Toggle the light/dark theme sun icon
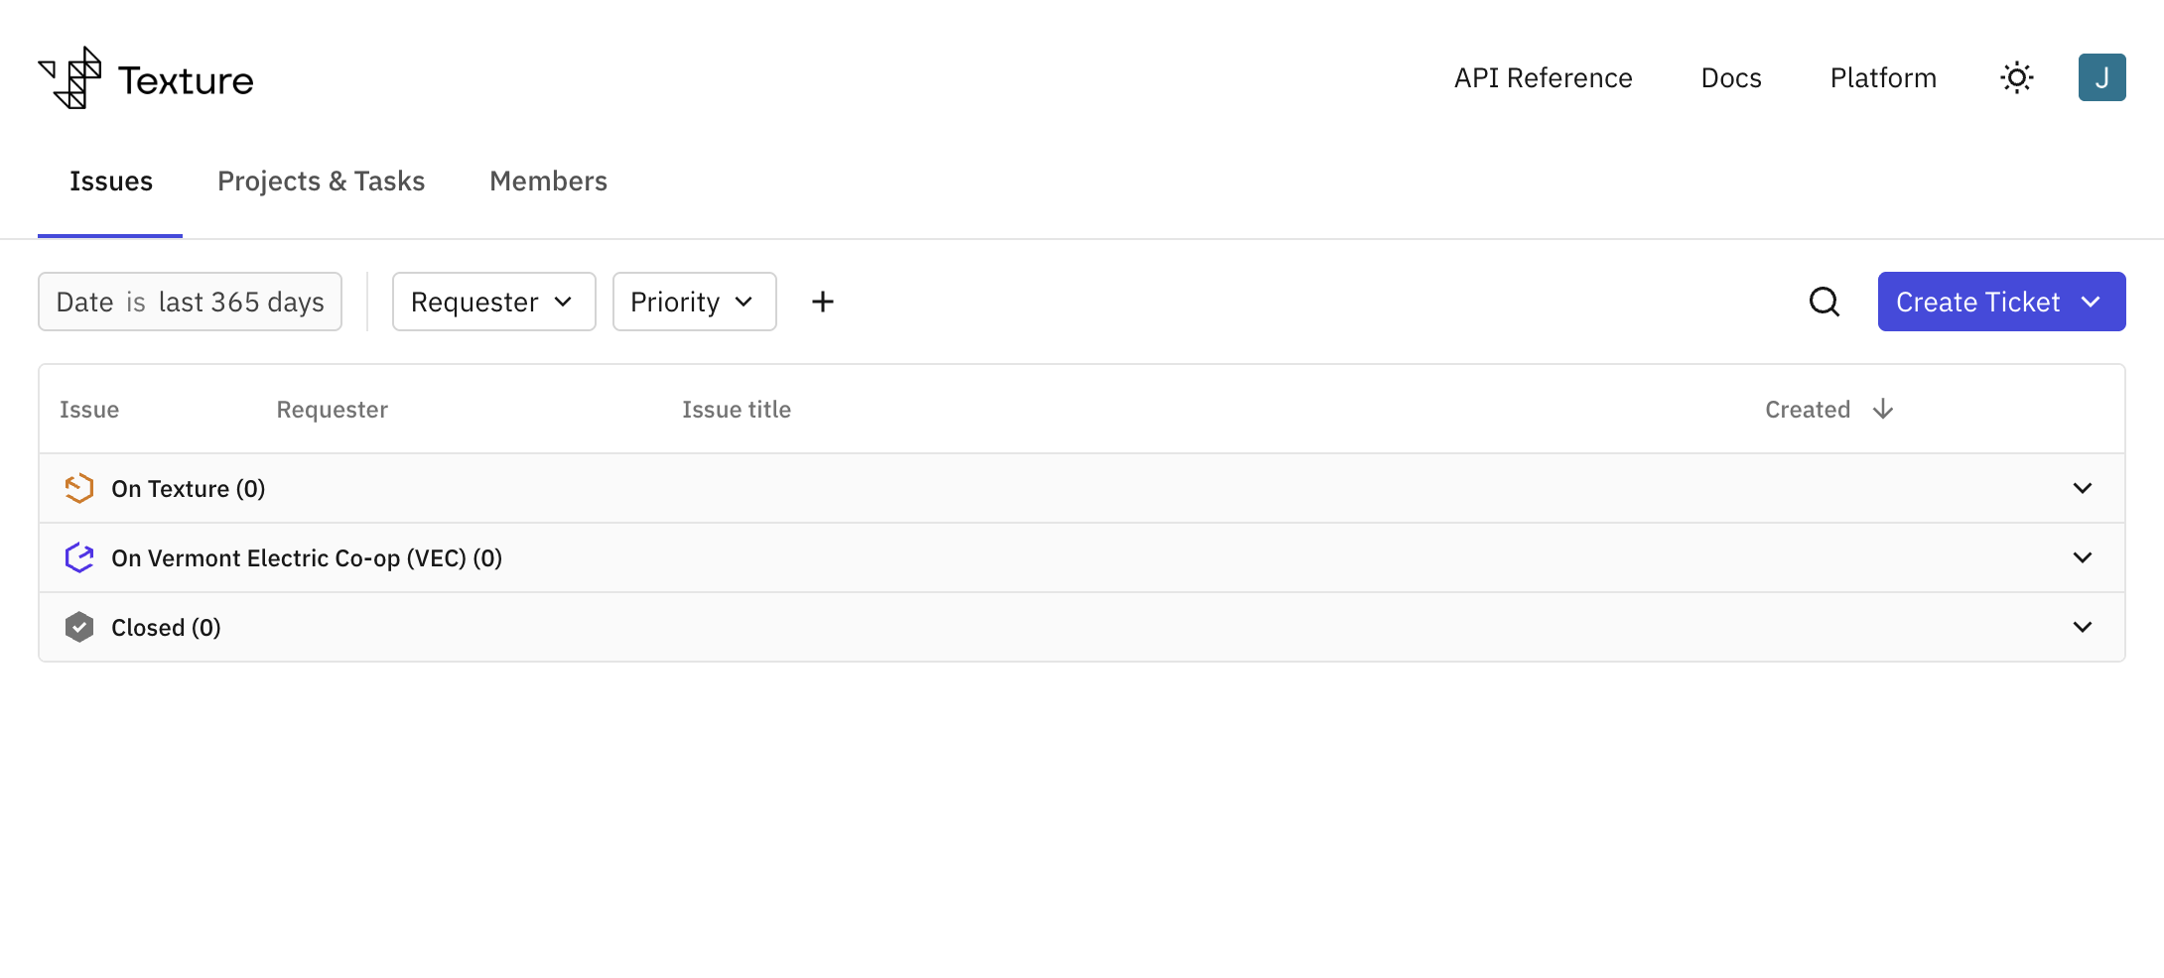The width and height of the screenshot is (2164, 978). [2016, 77]
